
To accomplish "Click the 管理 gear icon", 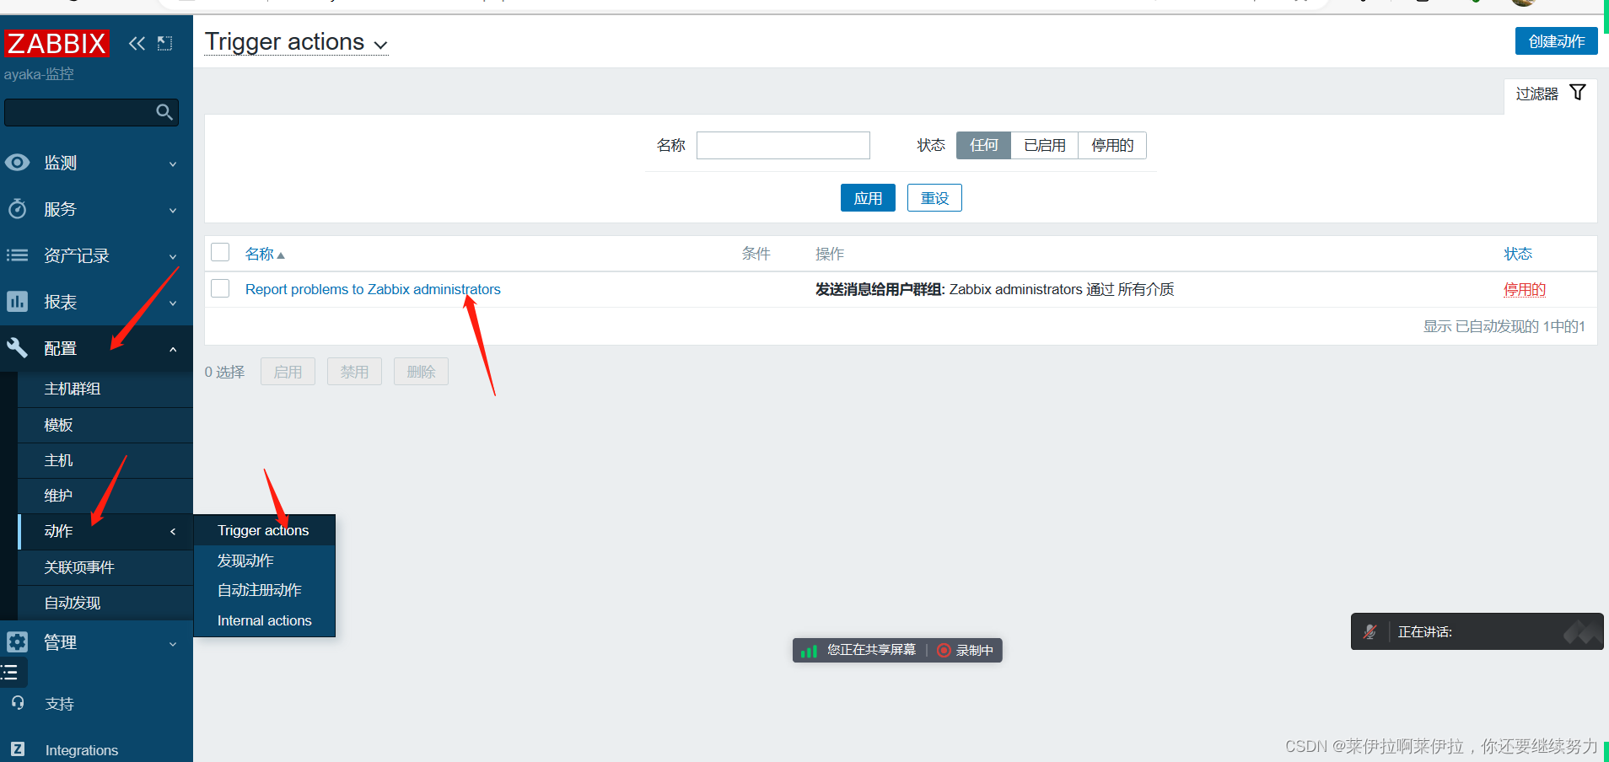I will coord(18,641).
